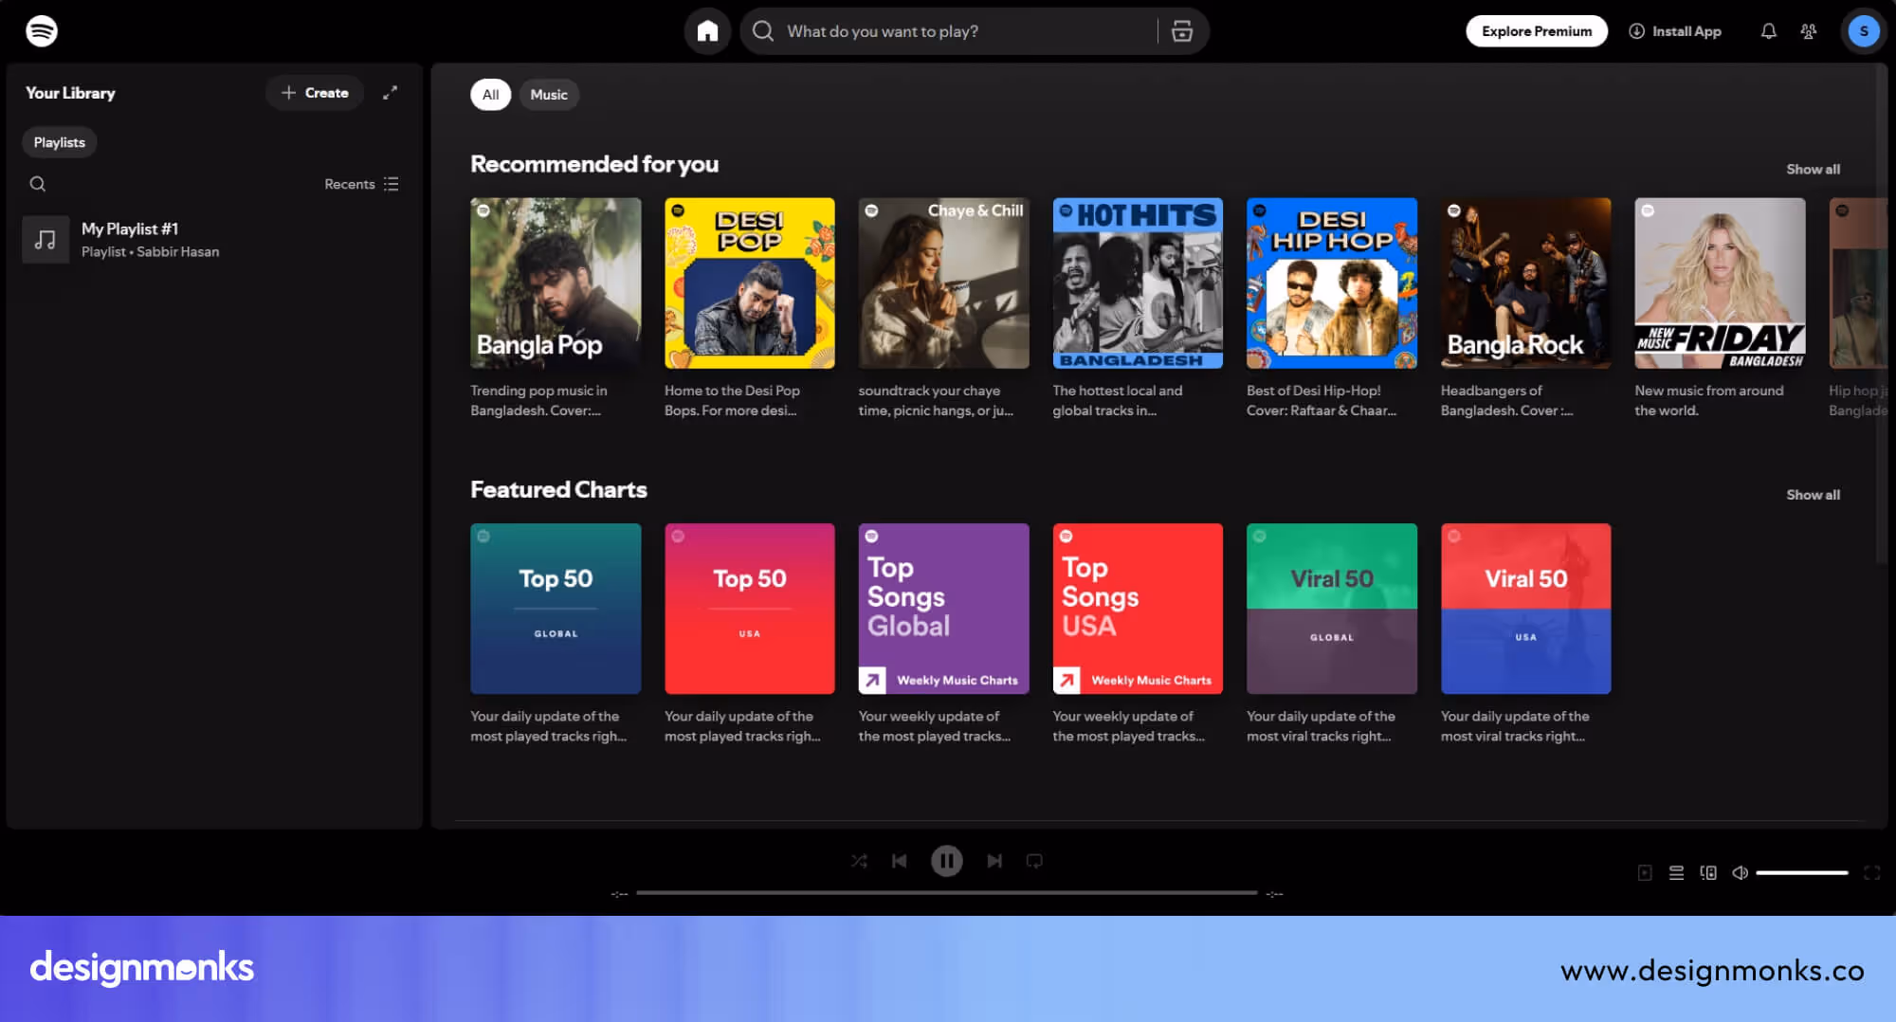1896x1022 pixels.
Task: Go to Home via house icon
Action: pos(707,31)
